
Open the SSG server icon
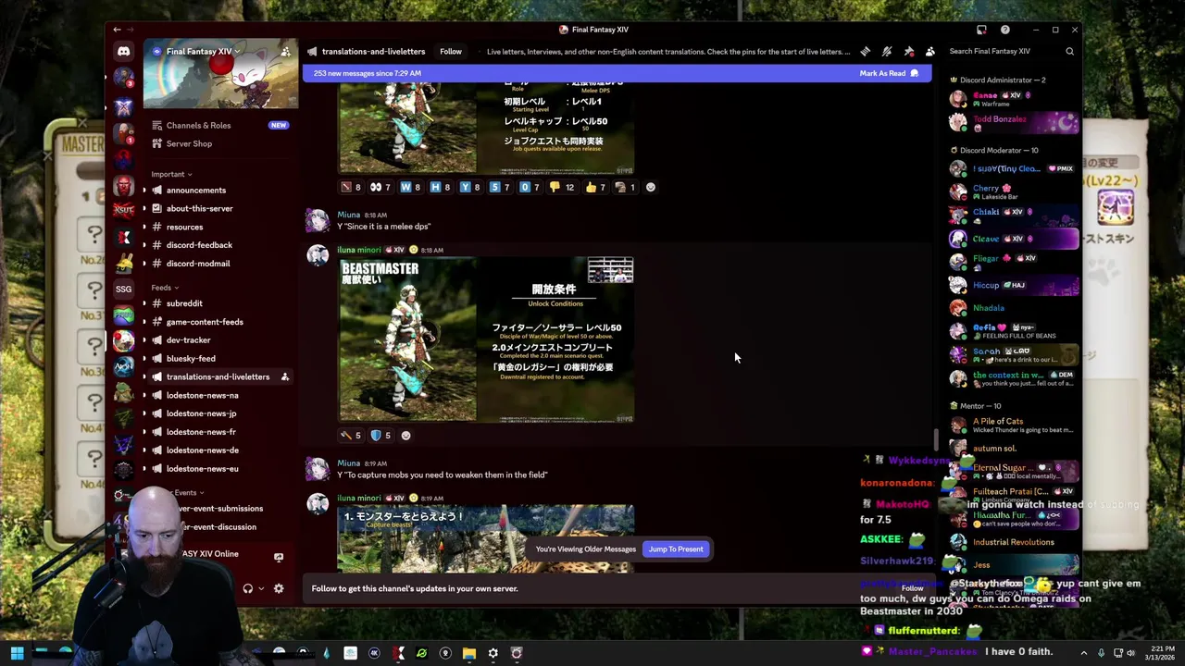click(123, 289)
